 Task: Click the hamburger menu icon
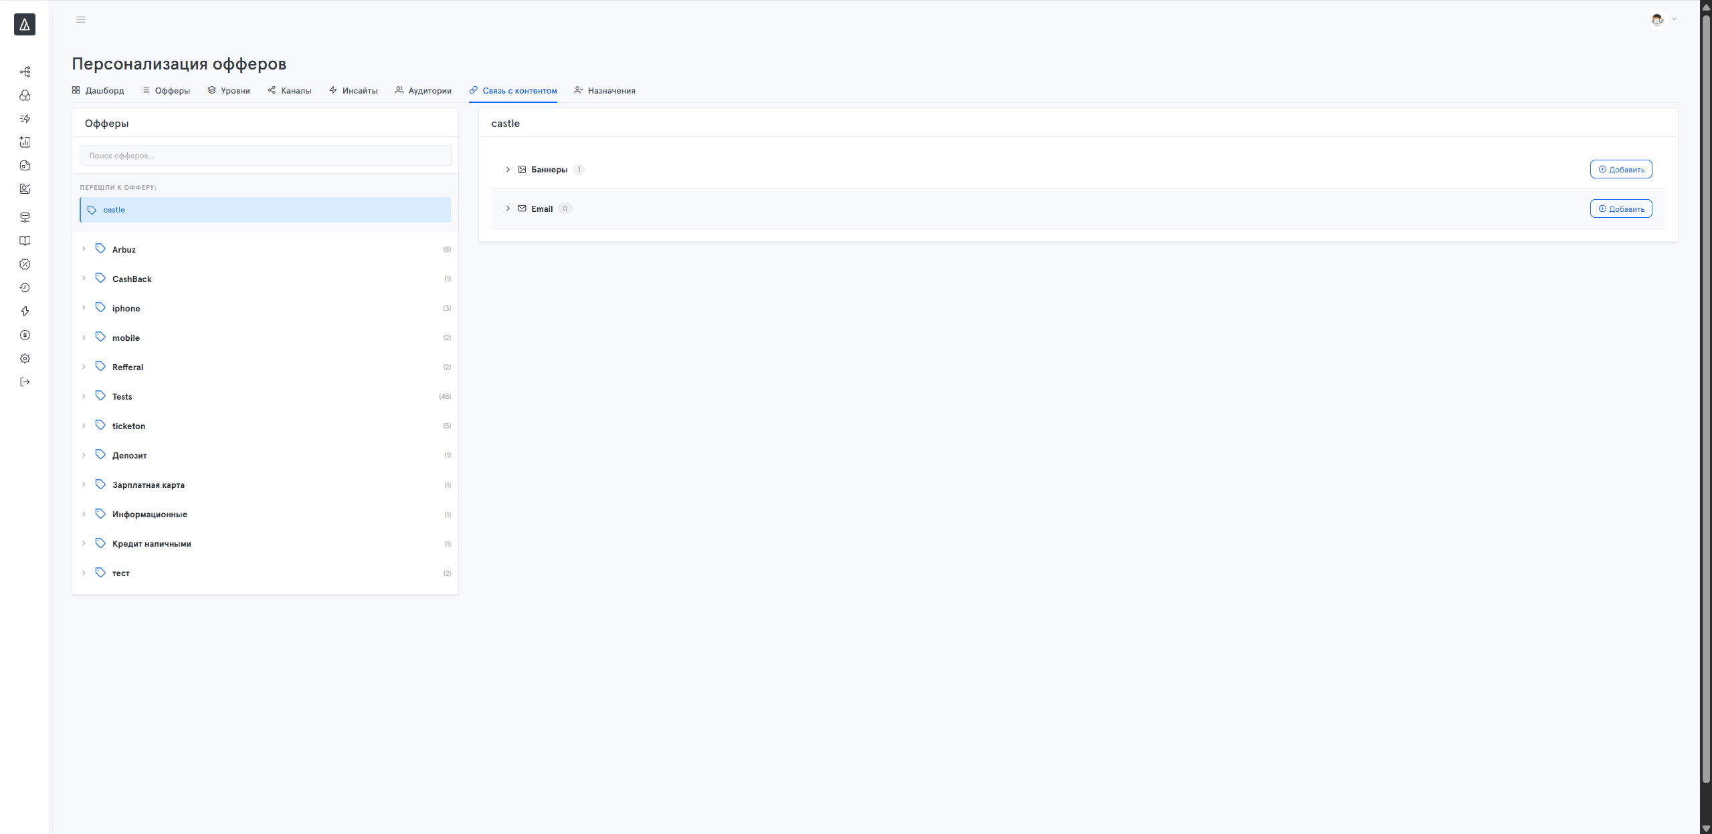point(81,19)
